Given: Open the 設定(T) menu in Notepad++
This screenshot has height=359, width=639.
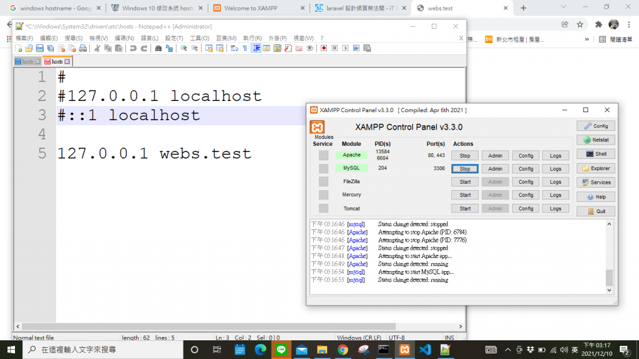Looking at the screenshot, I should point(174,38).
